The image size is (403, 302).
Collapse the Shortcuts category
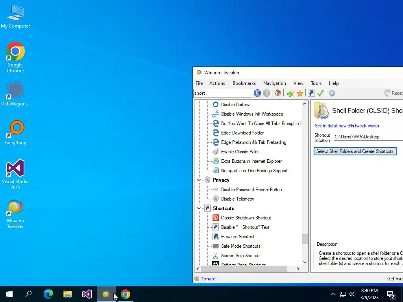point(199,208)
